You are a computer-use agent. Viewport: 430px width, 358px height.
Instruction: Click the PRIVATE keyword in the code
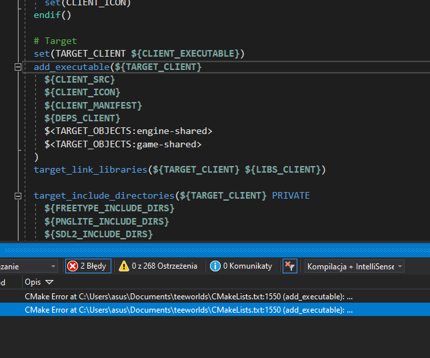291,195
